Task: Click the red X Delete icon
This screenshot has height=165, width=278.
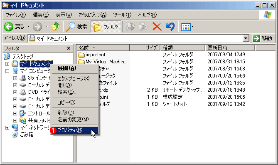Action: pos(157,27)
